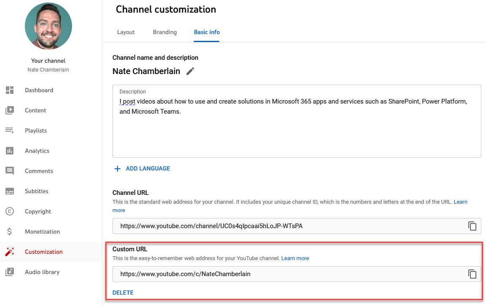The height and width of the screenshot is (306, 486).
Task: Click the Comments speech icon
Action: 10,171
